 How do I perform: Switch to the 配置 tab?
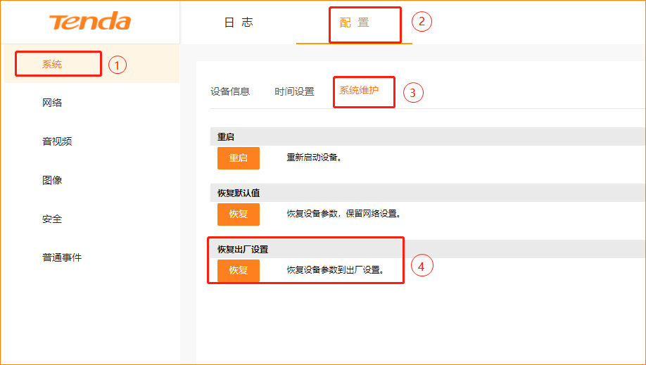pyautogui.click(x=354, y=23)
